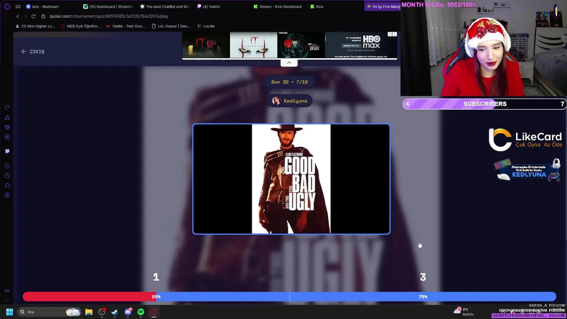Click the blue 75% vote bar
Image resolution: width=567 pixels, height=319 pixels.
(x=356, y=297)
